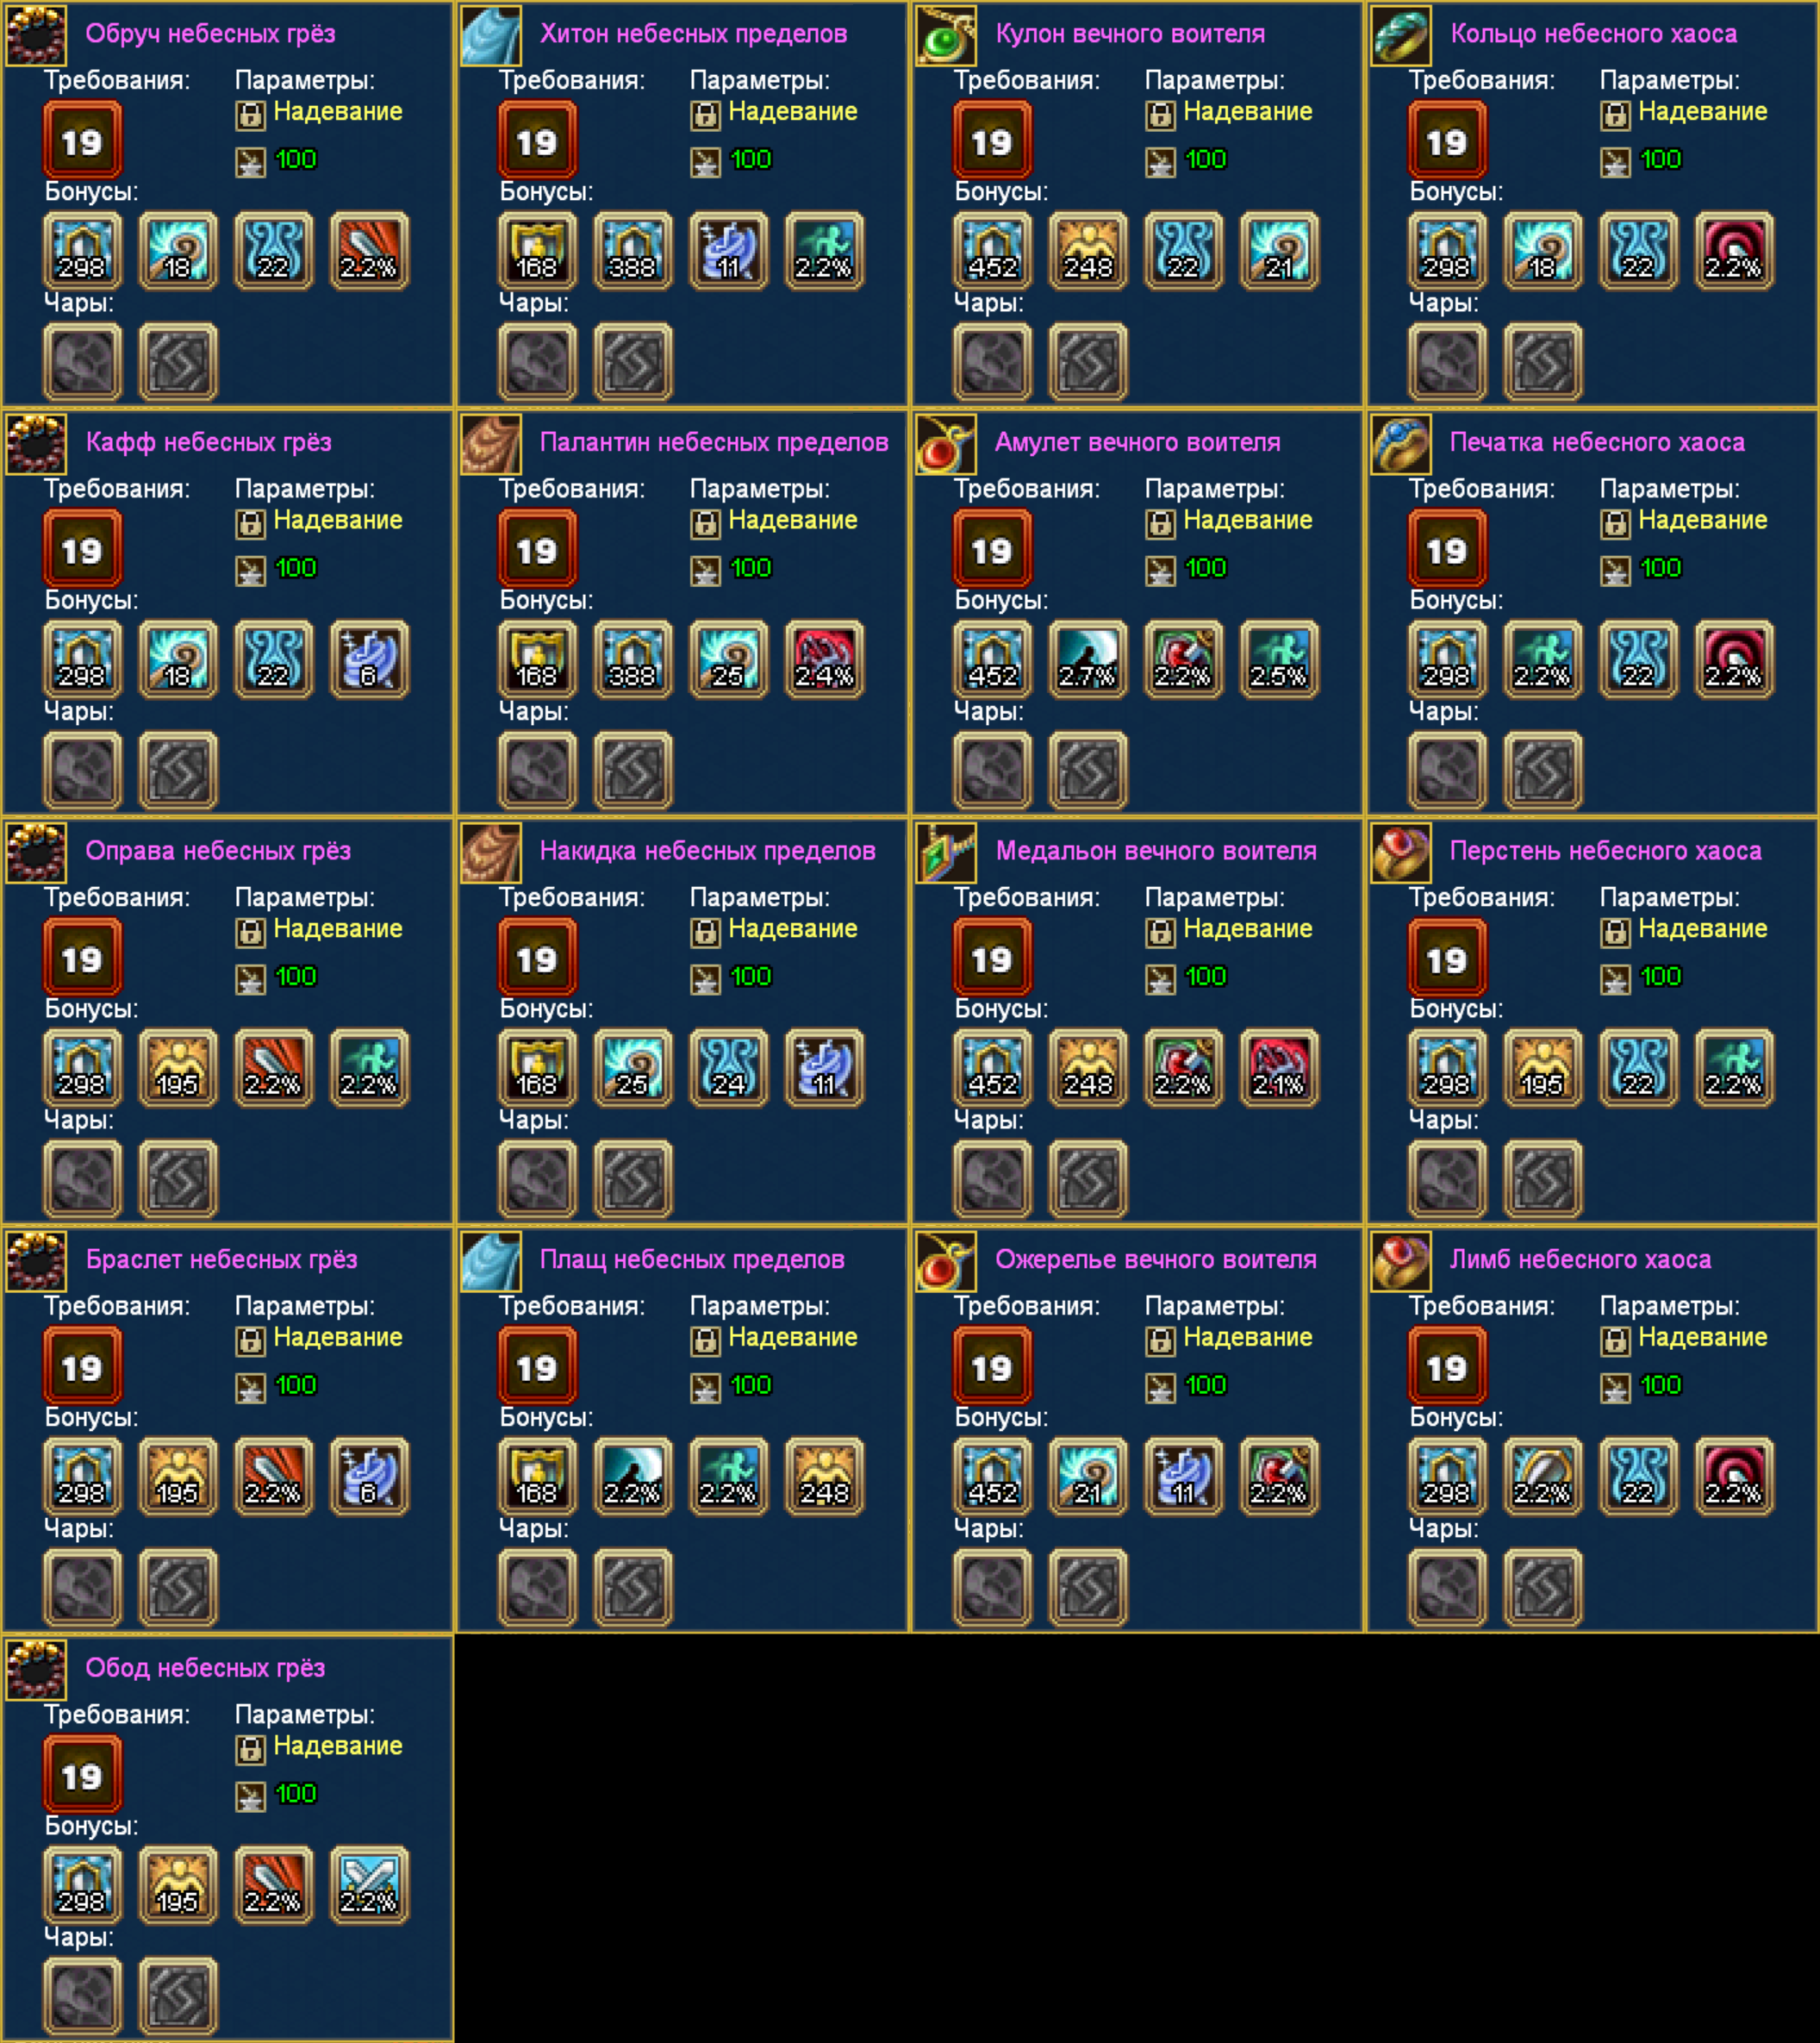Select the 2.5% bonus on Амулет вечного воителя
This screenshot has height=2043, width=1820.
tap(1279, 659)
